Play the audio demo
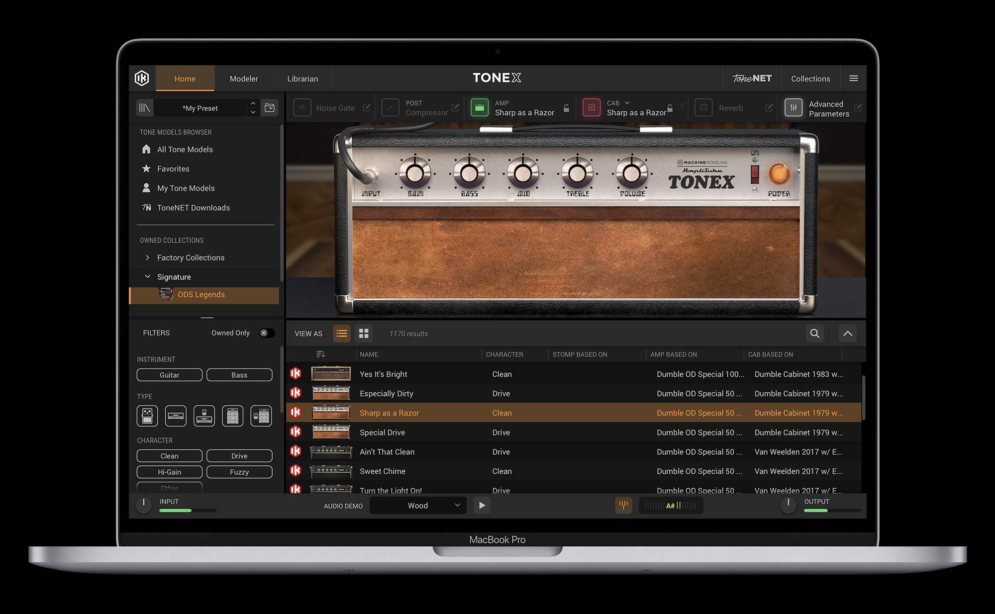Image resolution: width=995 pixels, height=614 pixels. [x=482, y=506]
